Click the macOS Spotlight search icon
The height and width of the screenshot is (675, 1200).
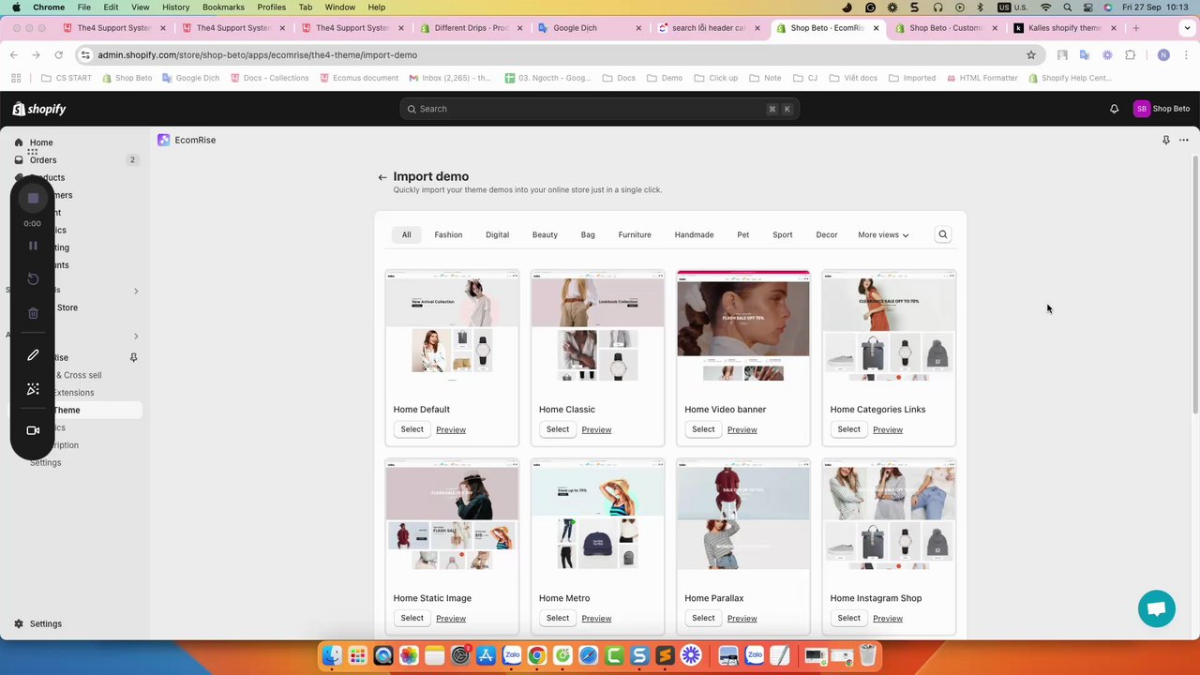tap(1066, 7)
